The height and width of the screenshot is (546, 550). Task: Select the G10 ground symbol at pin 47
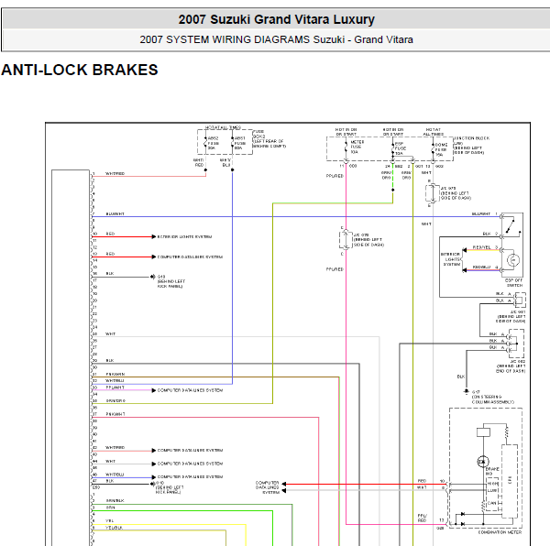coord(152,484)
